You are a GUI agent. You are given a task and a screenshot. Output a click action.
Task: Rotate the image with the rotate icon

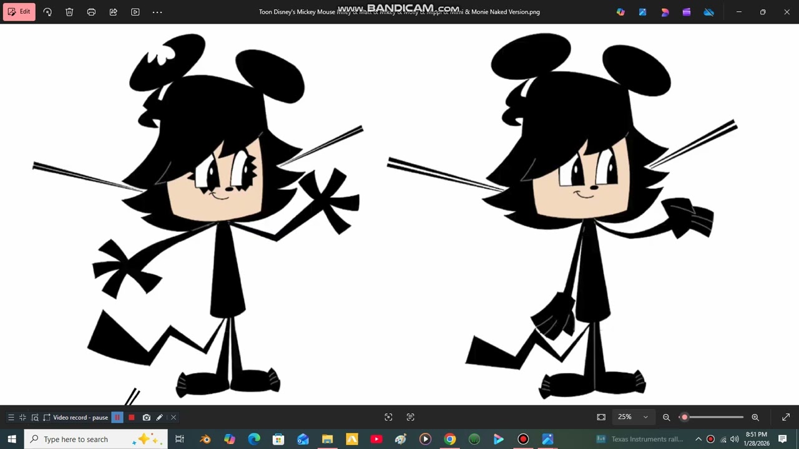(x=47, y=12)
